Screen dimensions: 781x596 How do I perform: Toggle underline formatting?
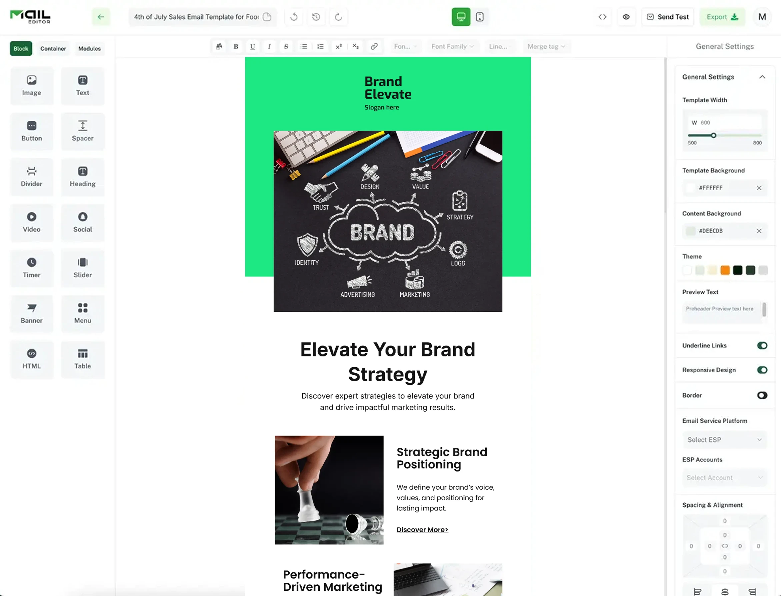253,46
